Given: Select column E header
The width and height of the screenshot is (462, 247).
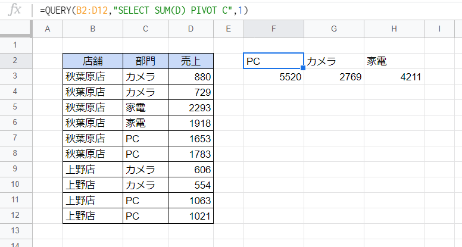Looking at the screenshot, I should [x=229, y=29].
